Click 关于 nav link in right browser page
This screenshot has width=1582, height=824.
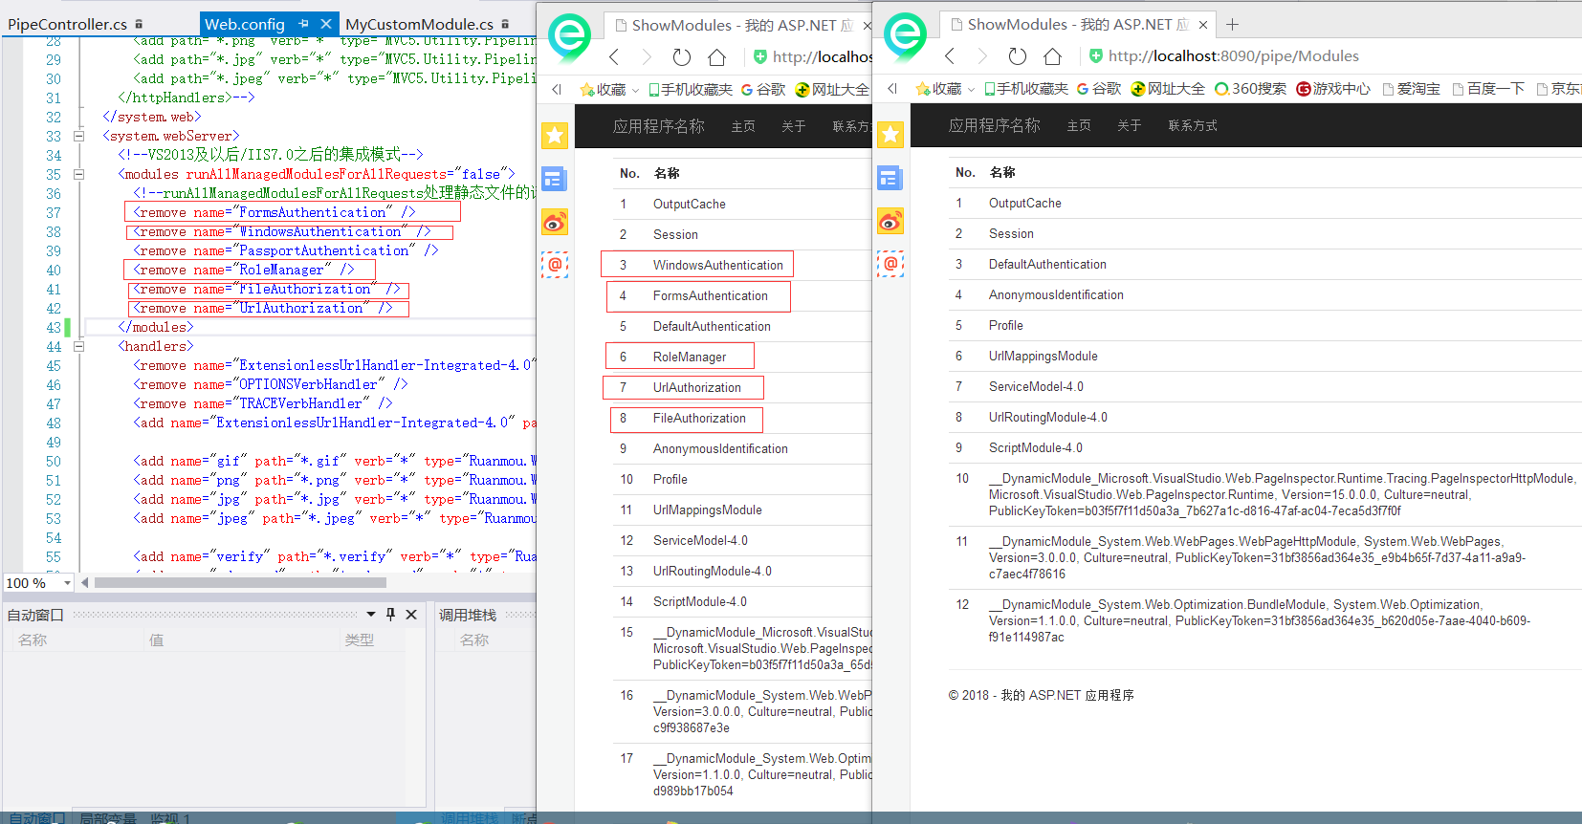click(x=1130, y=125)
